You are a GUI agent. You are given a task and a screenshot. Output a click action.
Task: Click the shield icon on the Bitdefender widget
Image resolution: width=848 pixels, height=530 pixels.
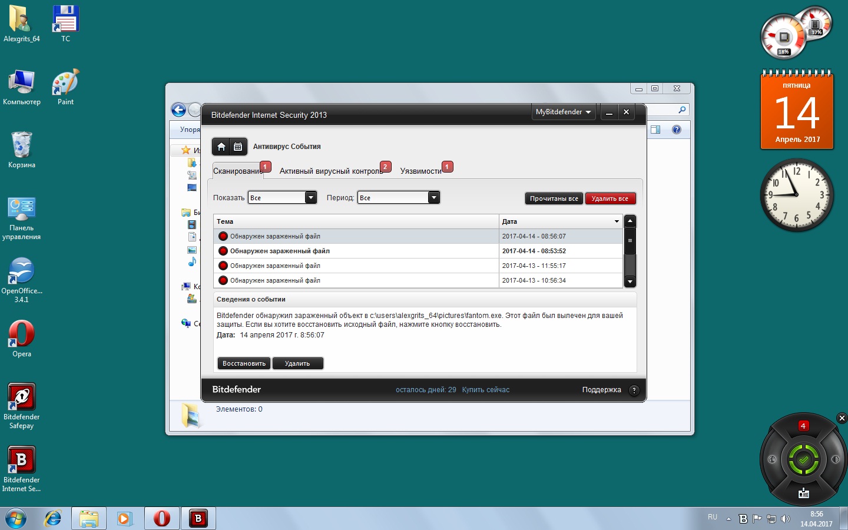[835, 459]
